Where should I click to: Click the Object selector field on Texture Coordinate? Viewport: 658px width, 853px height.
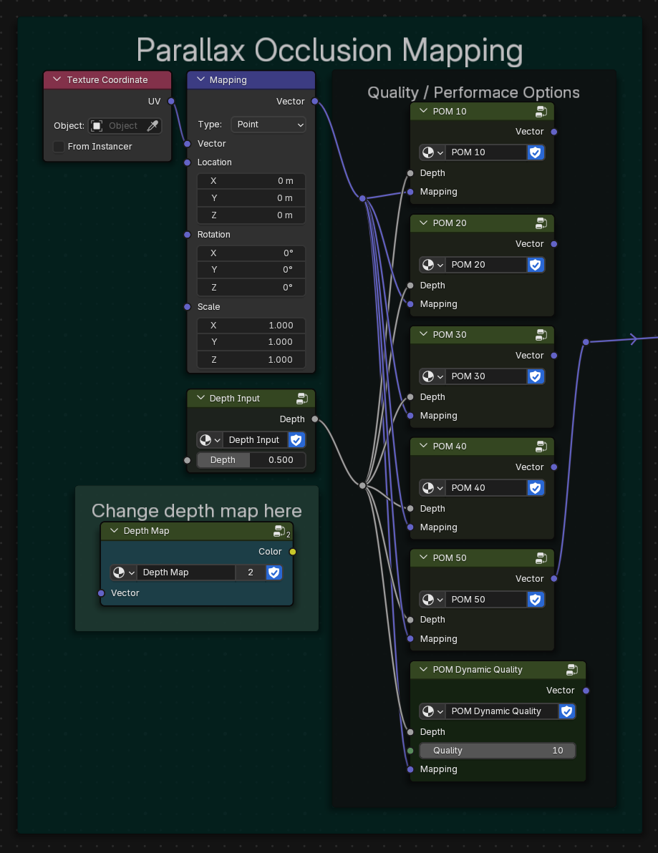point(125,125)
